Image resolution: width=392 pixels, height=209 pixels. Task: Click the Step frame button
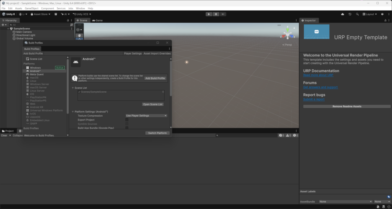tap(223, 14)
